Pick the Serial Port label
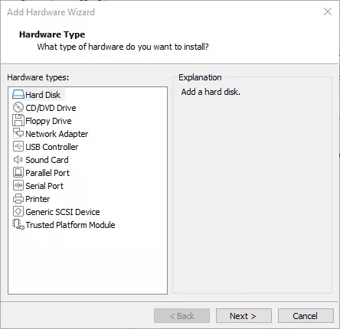340x329 pixels. tap(44, 186)
